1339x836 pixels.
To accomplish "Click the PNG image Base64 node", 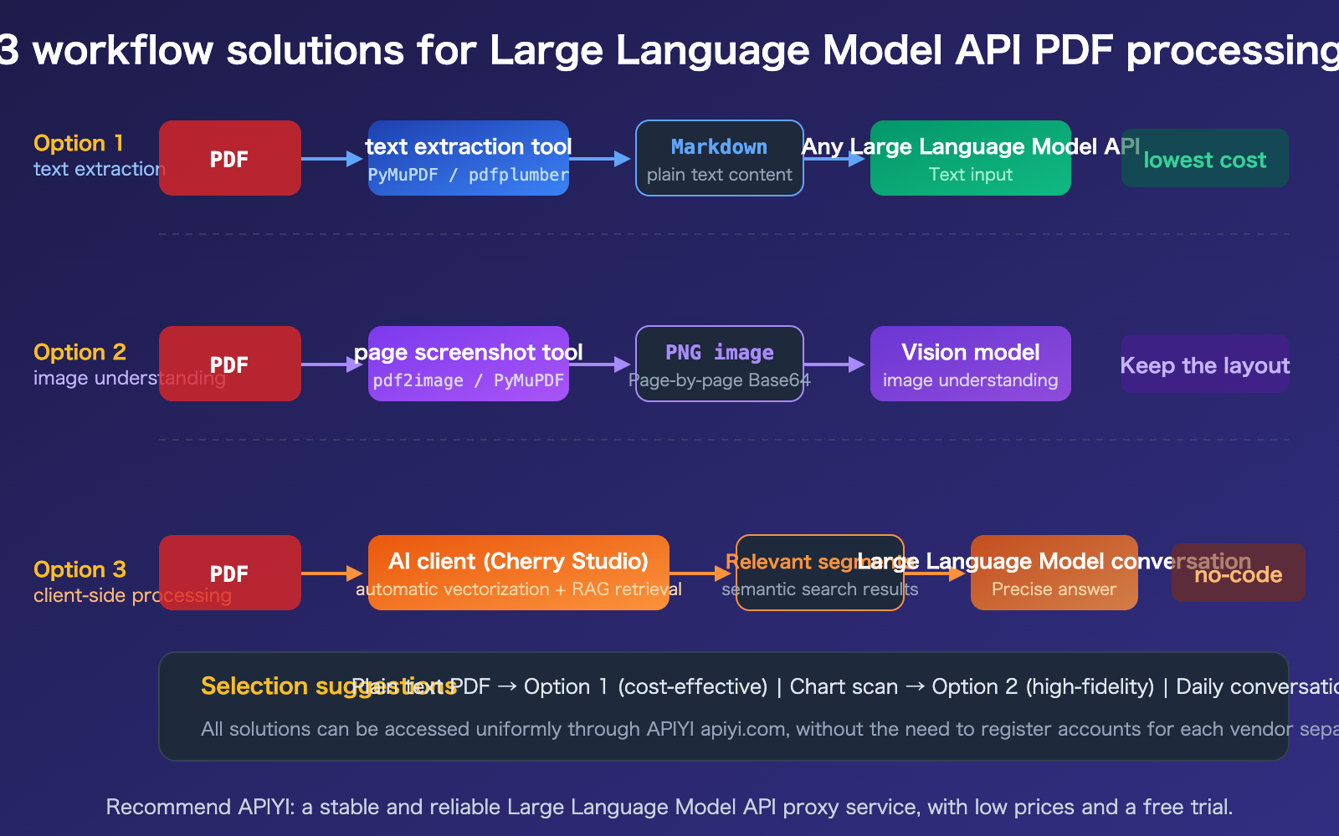I will [718, 364].
